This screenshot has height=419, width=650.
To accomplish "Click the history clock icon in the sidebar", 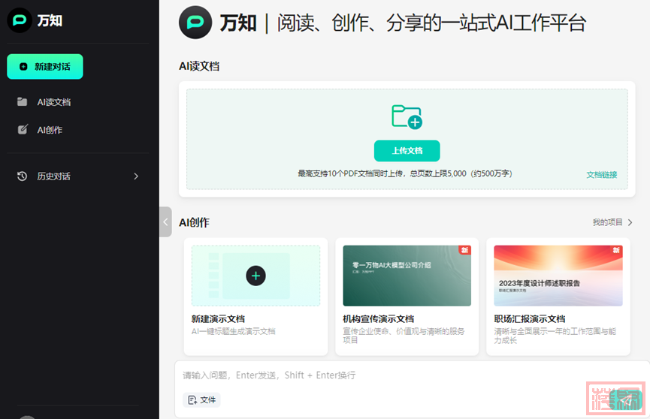I will (x=23, y=176).
